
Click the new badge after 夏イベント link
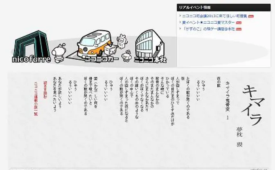[239, 23]
